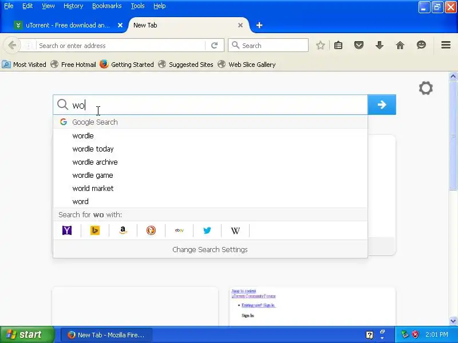Choose the "wordle today" suggestion
Screen dimensions: 458x343
[x=210, y=149]
